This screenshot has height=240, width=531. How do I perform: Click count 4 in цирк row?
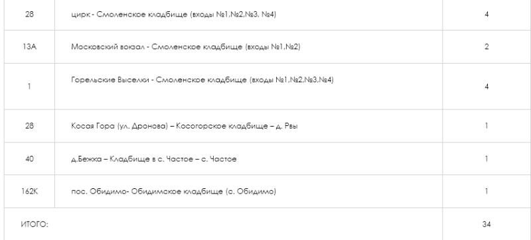(x=487, y=14)
